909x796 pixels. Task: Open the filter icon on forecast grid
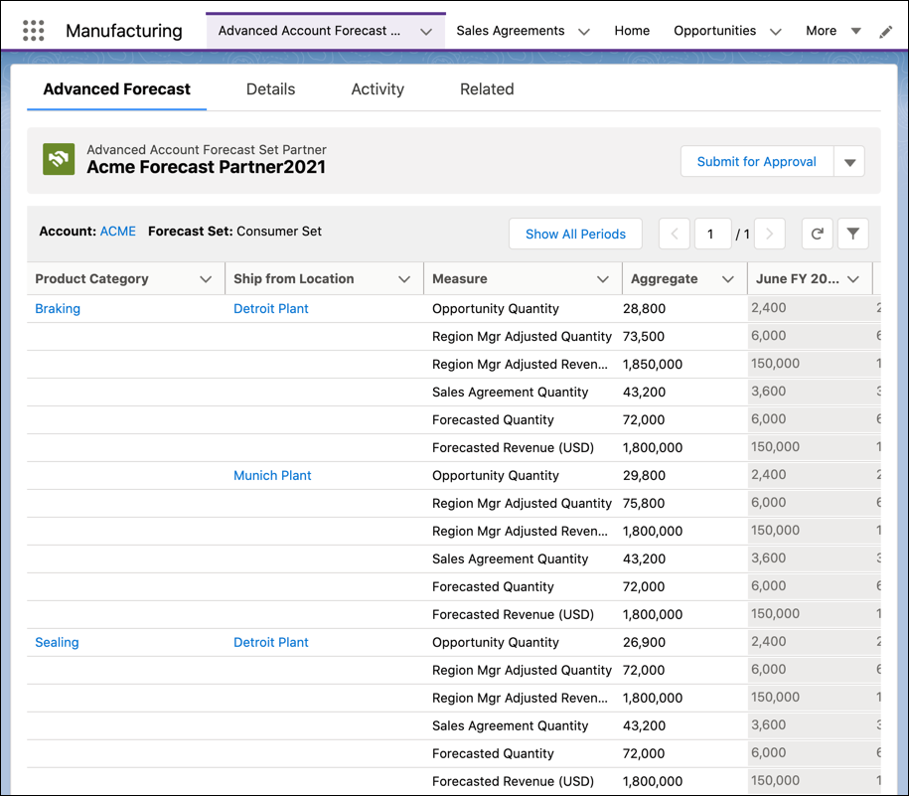pyautogui.click(x=853, y=234)
